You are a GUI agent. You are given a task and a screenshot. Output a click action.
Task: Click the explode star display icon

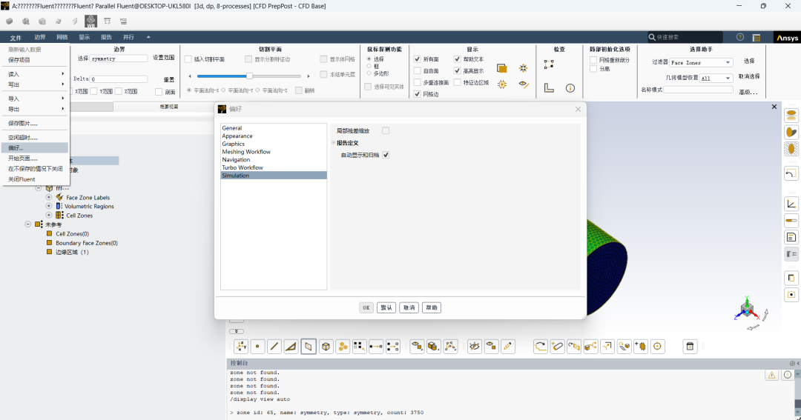coord(523,68)
